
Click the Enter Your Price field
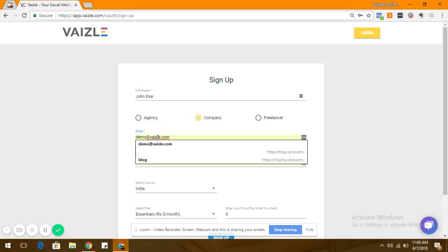(266, 214)
